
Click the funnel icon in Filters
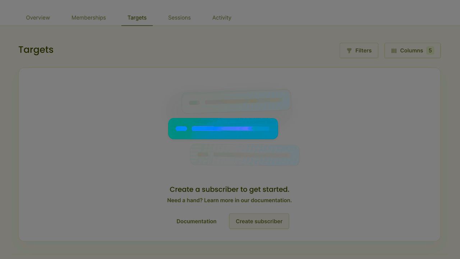coord(349,51)
